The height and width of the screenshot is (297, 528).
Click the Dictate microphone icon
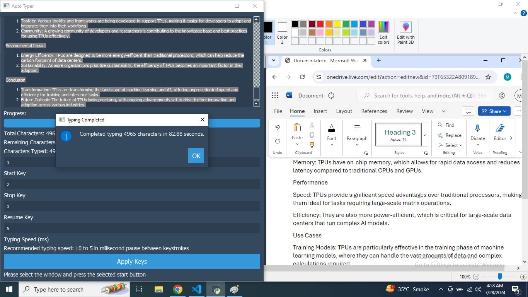(x=477, y=128)
